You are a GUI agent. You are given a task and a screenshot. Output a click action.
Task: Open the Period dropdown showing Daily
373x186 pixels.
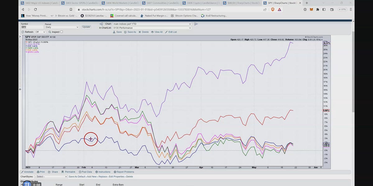coord(62,27)
